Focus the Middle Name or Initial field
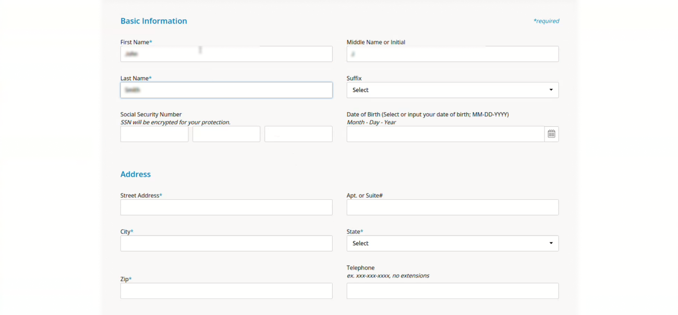The image size is (678, 315). coord(452,54)
